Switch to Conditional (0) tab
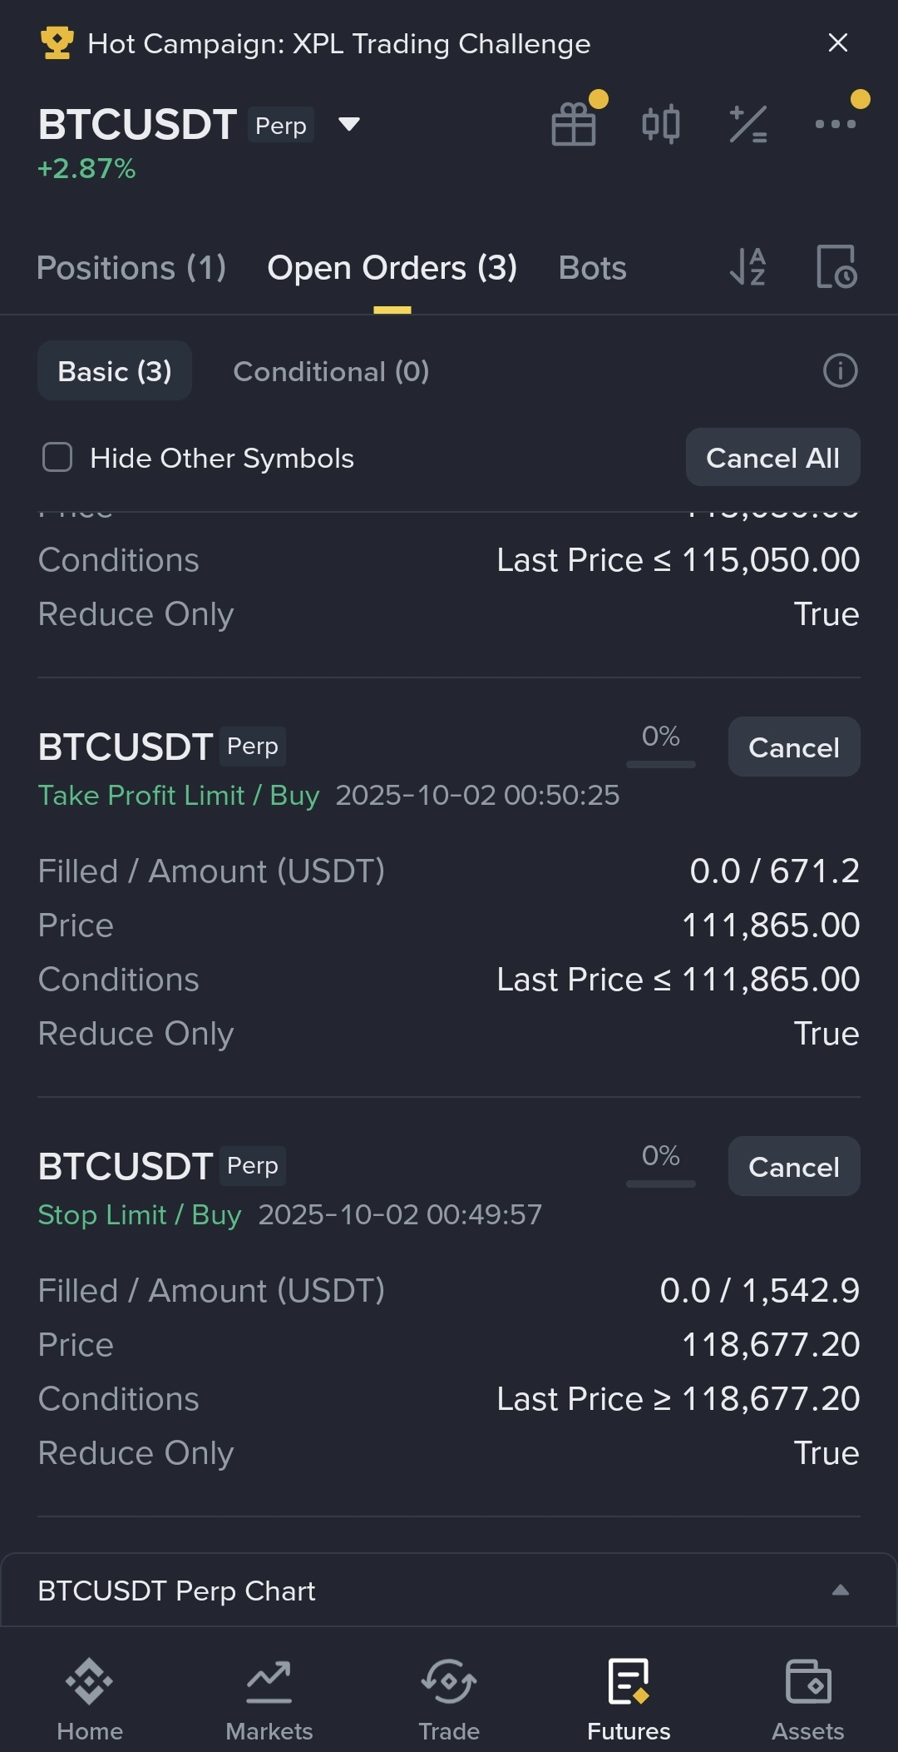 [331, 371]
